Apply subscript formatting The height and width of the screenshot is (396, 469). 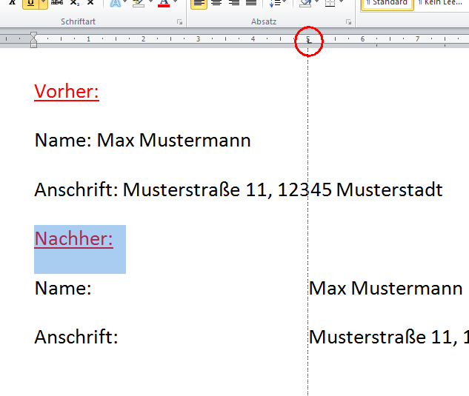74,3
